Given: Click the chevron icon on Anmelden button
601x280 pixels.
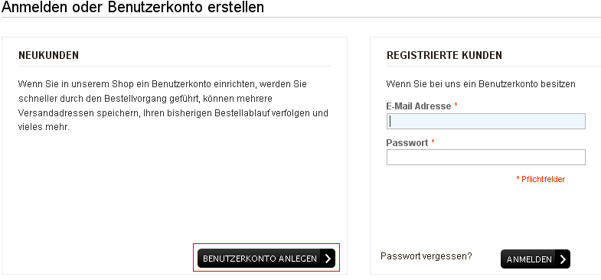Looking at the screenshot, I should pos(563,259).
